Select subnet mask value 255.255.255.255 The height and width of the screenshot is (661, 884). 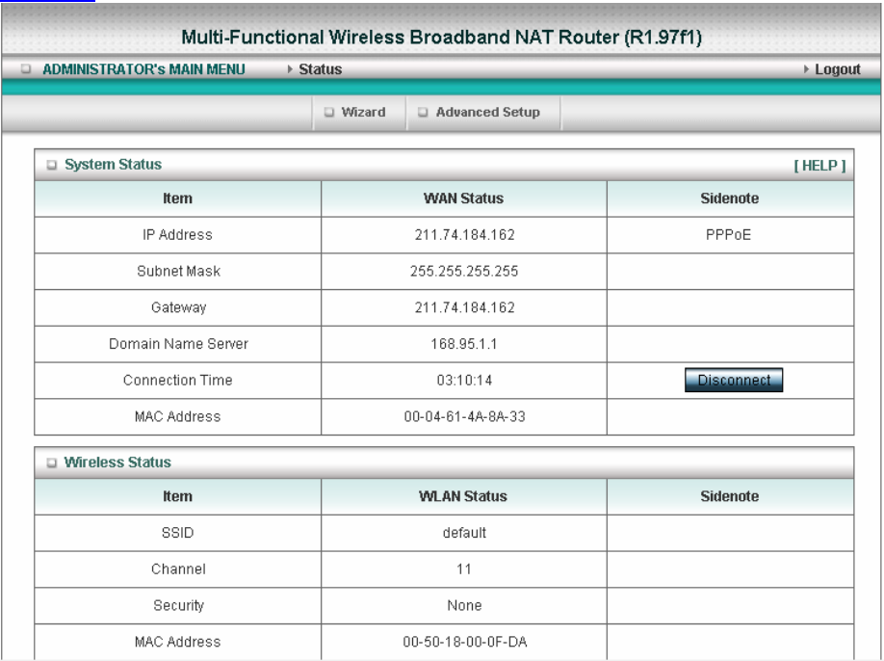[x=464, y=272]
